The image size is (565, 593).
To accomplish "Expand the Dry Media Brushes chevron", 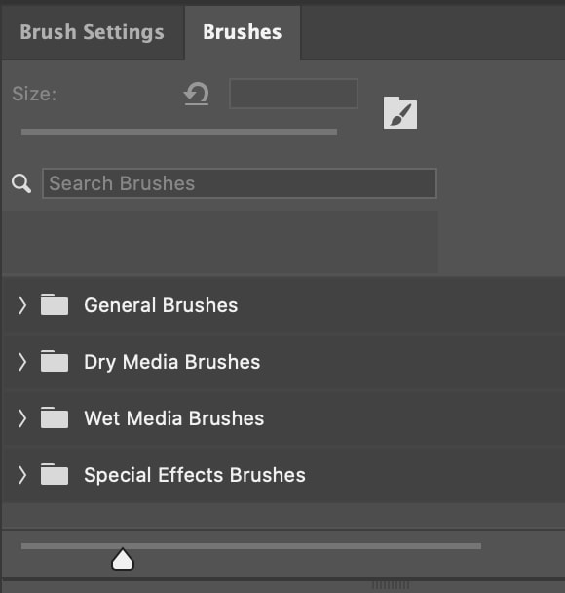I will (22, 362).
